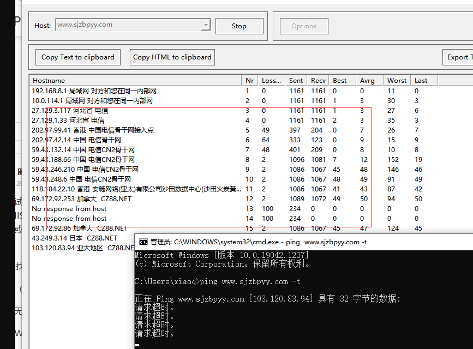Click the Sent column header
Image resolution: width=473 pixels, height=349 pixels.
[296, 80]
